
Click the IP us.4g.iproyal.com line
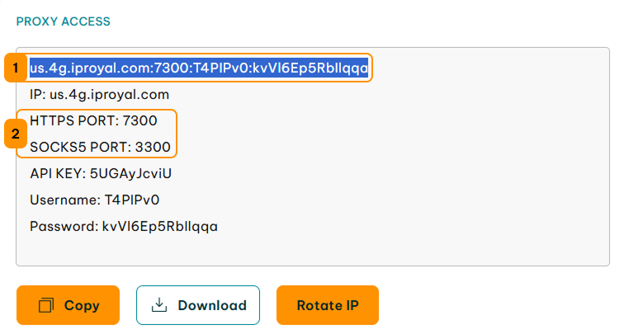pyautogui.click(x=100, y=95)
